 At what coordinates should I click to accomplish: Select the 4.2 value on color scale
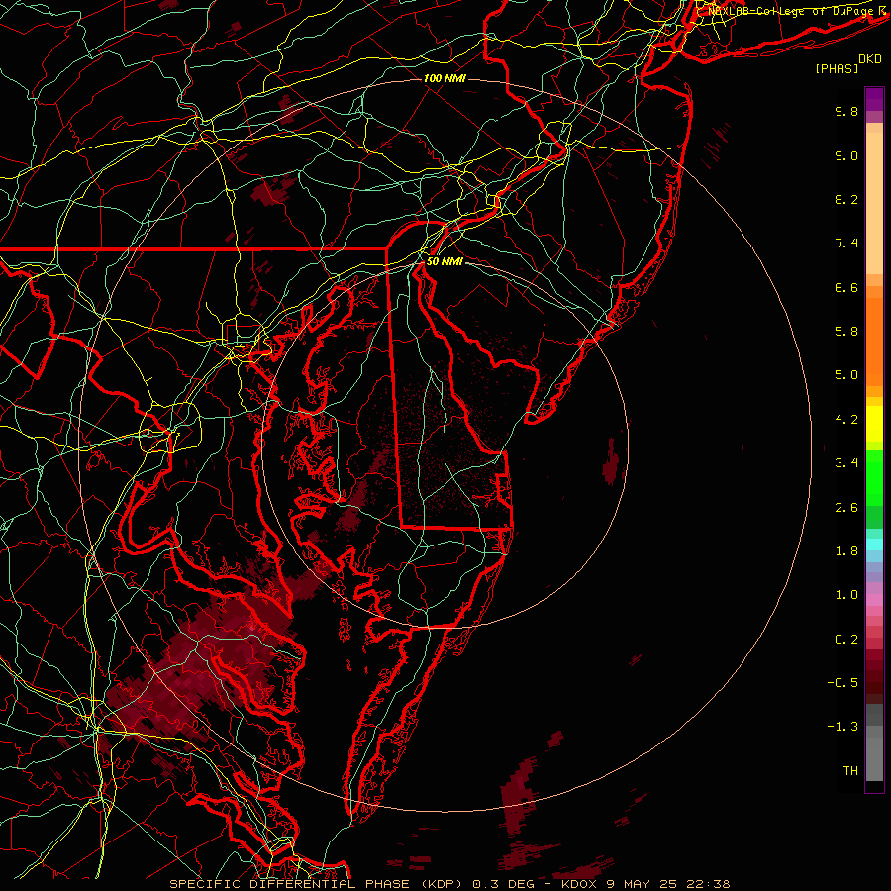pyautogui.click(x=846, y=420)
